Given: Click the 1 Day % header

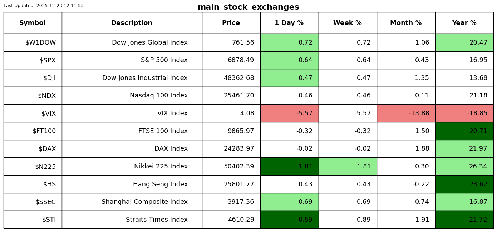Looking at the screenshot, I should click(289, 23).
